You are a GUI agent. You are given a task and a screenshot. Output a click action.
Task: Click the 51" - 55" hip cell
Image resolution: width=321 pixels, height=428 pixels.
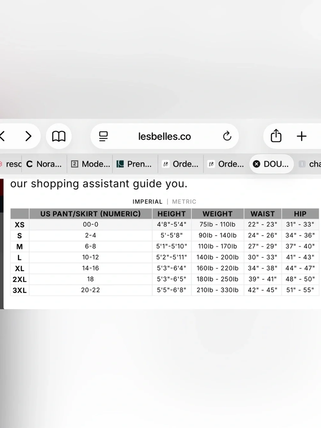[x=300, y=290]
